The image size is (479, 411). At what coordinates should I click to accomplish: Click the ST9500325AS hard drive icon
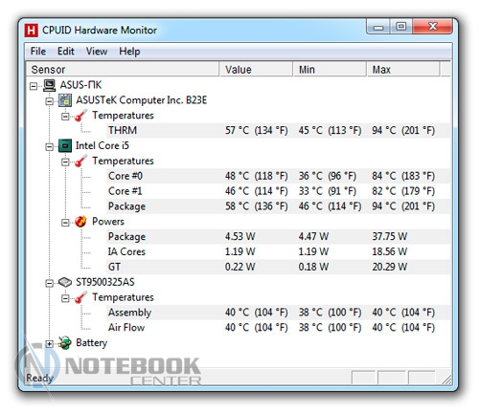pos(65,282)
